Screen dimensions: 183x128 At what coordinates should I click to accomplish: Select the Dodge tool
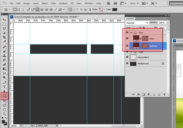4,77
